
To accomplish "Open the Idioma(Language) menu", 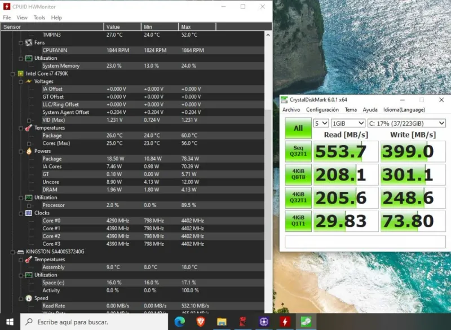I will pos(404,109).
